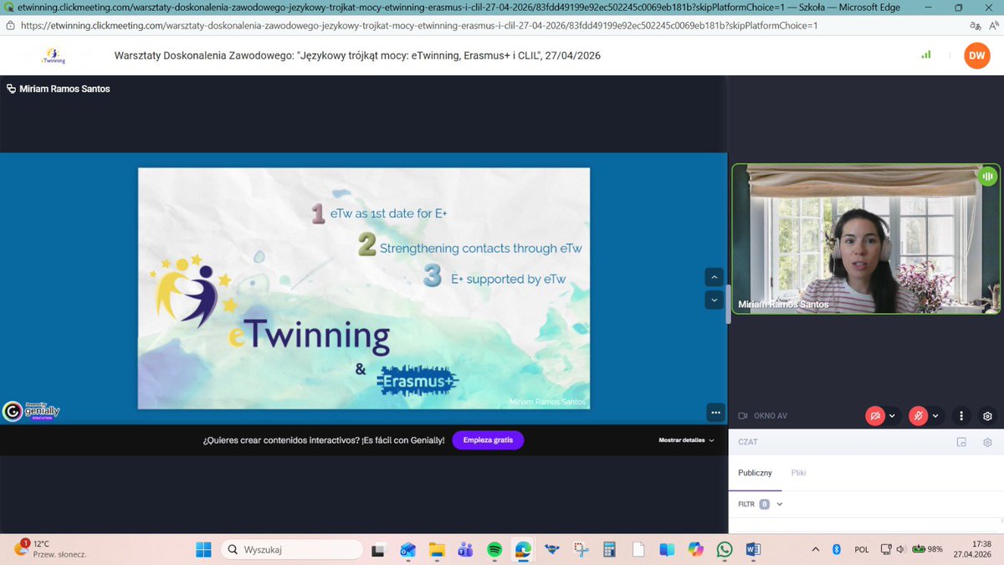Switch to the Pliki tab

pos(798,473)
